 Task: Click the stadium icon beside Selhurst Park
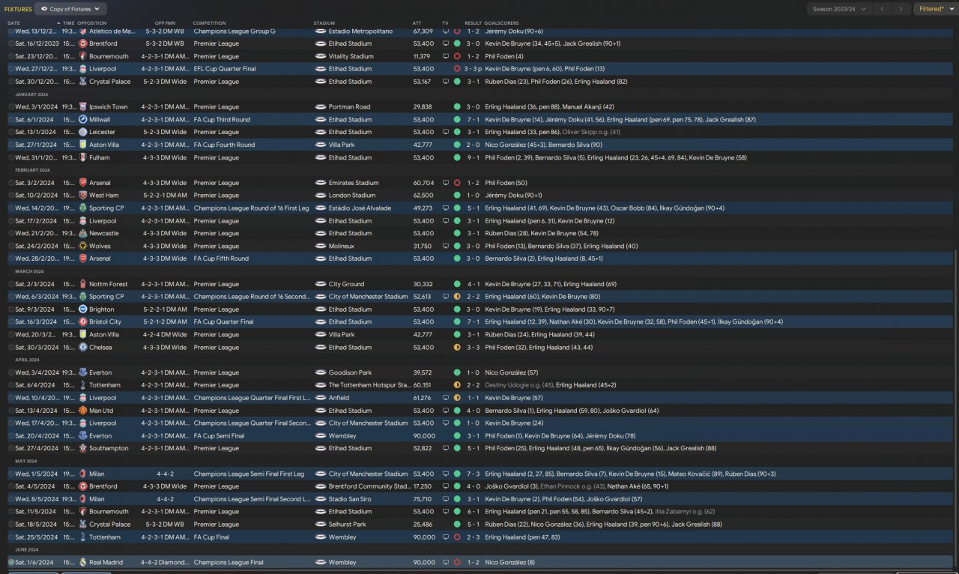(x=321, y=525)
